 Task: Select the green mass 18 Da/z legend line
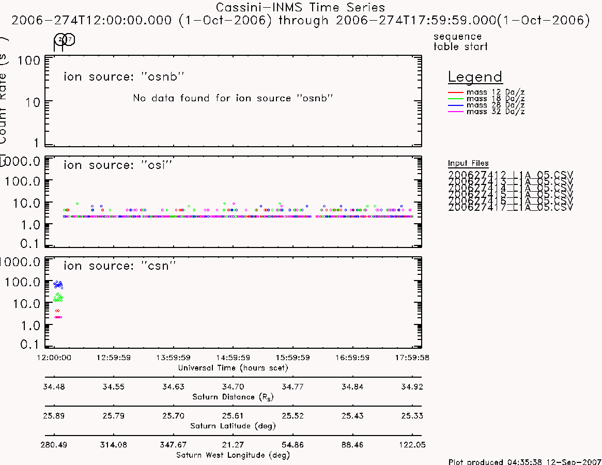456,99
